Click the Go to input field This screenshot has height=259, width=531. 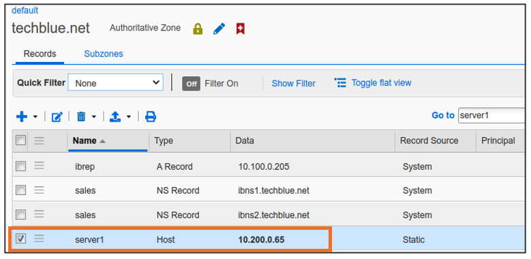[x=491, y=116]
